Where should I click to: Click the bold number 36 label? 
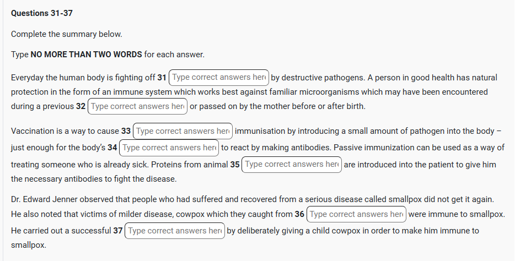[299, 214]
